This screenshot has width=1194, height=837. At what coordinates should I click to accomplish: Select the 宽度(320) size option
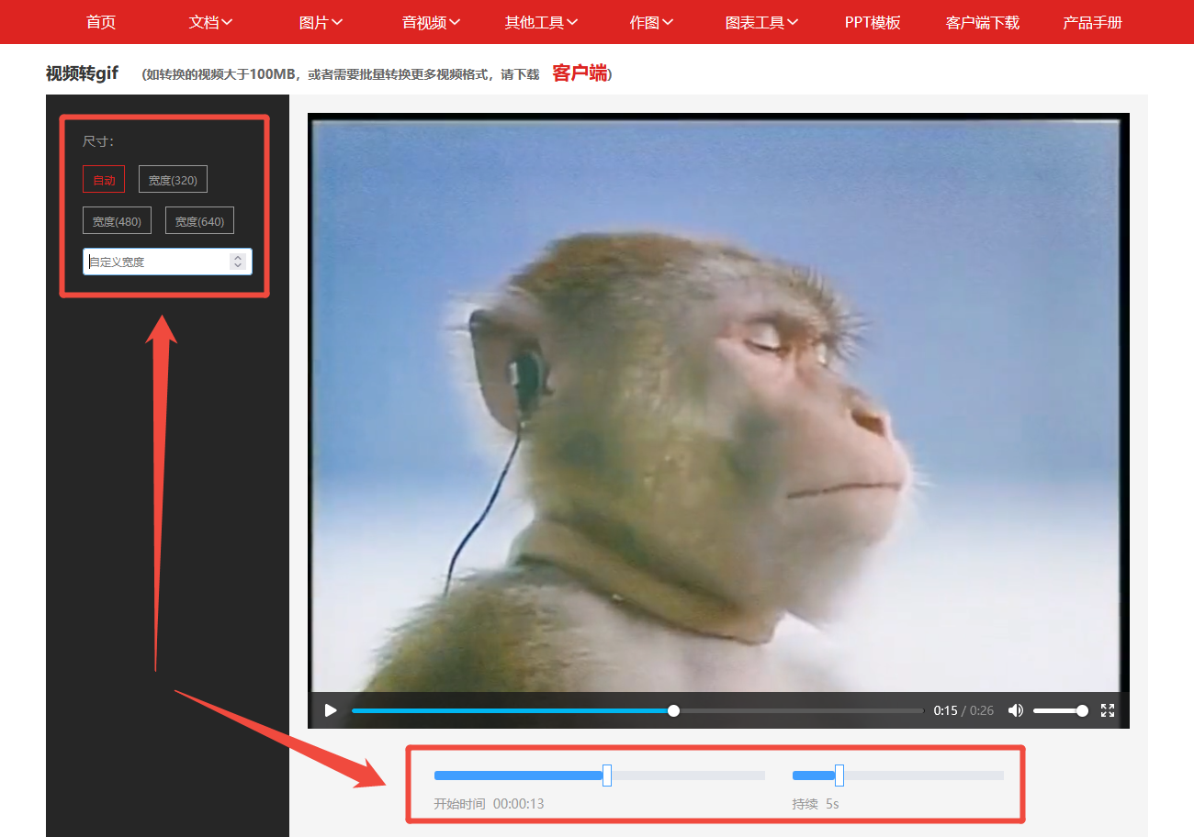tap(173, 179)
